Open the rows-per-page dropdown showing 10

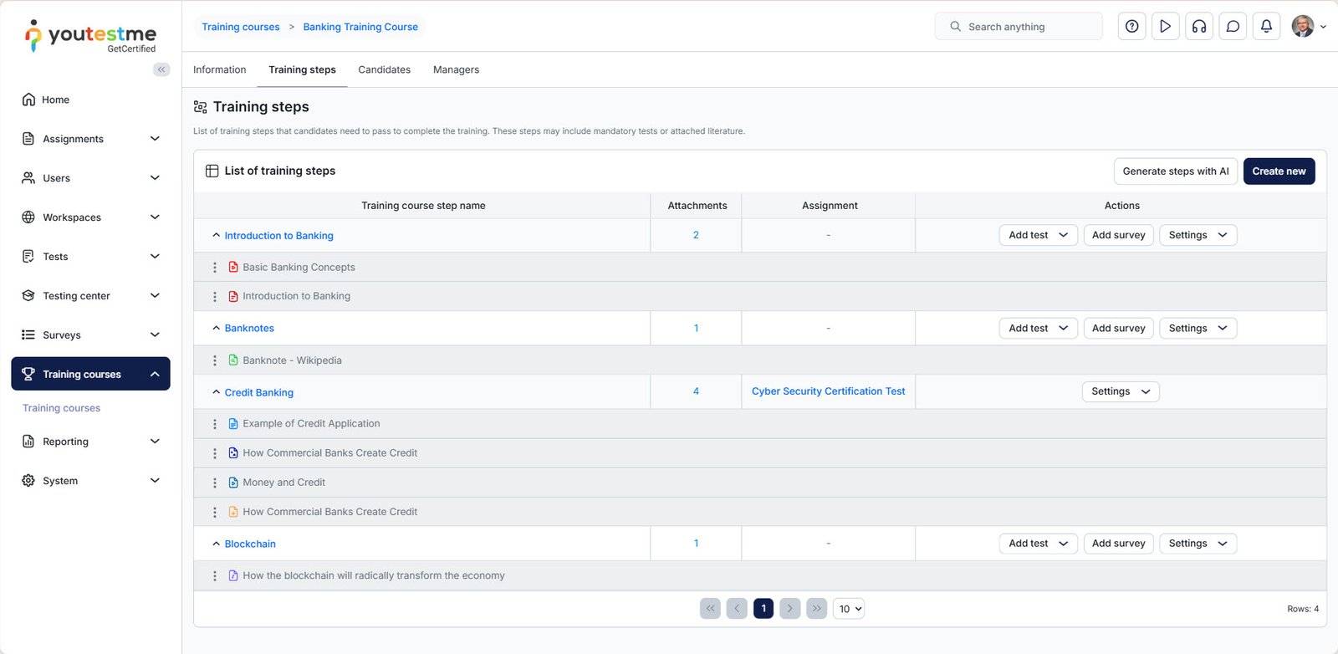(x=849, y=609)
